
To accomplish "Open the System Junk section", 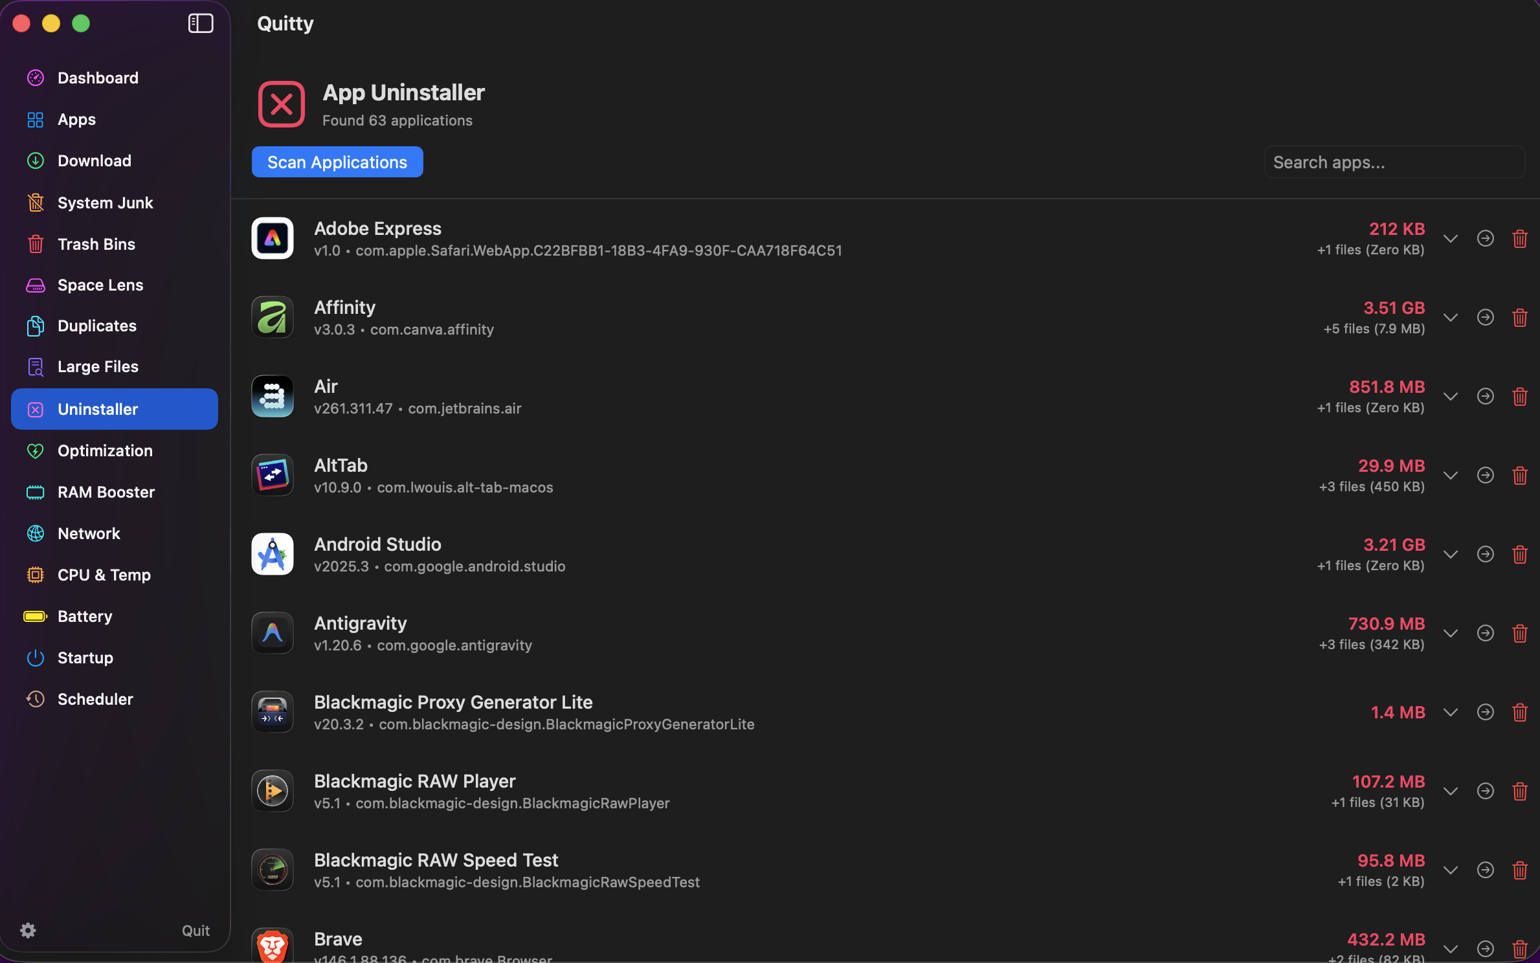I will tap(105, 203).
